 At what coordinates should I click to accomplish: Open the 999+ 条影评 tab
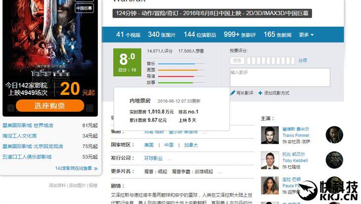point(240,35)
